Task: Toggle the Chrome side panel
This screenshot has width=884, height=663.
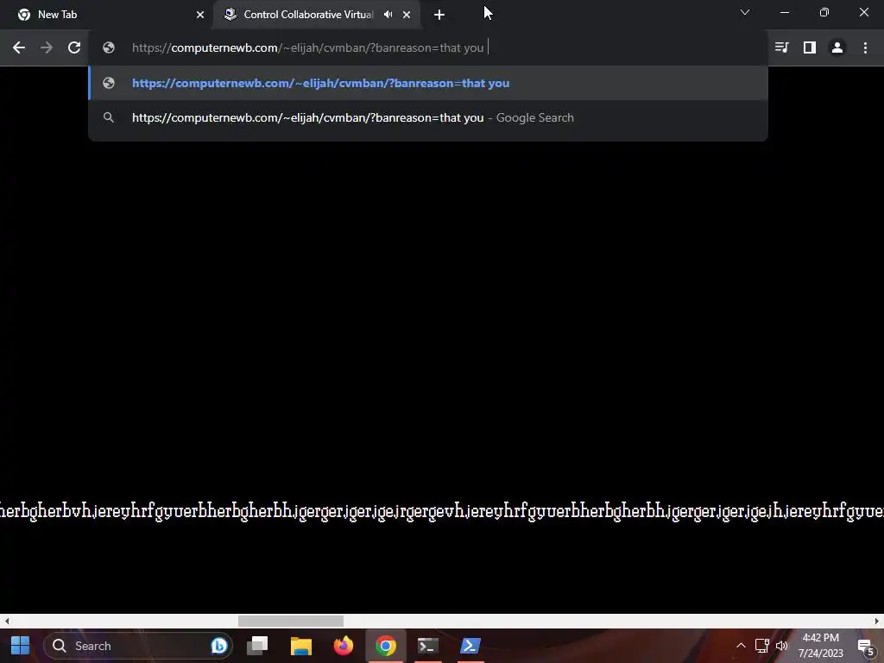Action: point(810,48)
